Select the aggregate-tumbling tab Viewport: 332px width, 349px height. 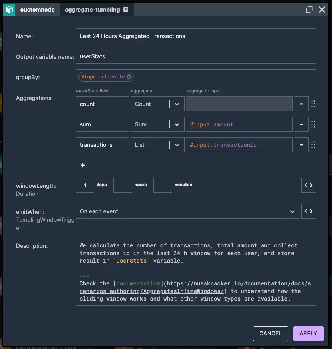(x=97, y=10)
